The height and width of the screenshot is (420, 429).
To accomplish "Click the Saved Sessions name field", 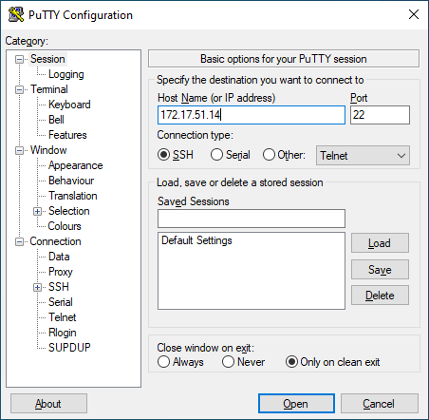I will point(252,219).
